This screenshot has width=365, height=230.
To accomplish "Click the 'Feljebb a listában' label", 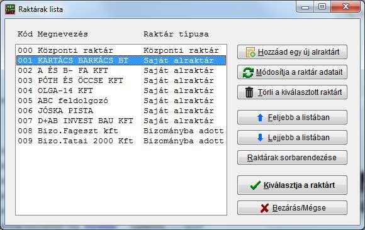I will point(299,118).
